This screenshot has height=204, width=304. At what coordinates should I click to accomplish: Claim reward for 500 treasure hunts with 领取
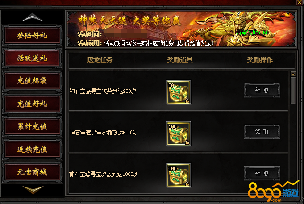[x=262, y=132]
